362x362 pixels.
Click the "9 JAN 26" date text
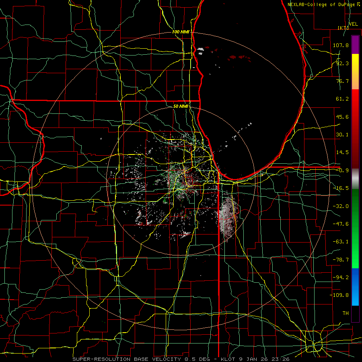click(253, 359)
